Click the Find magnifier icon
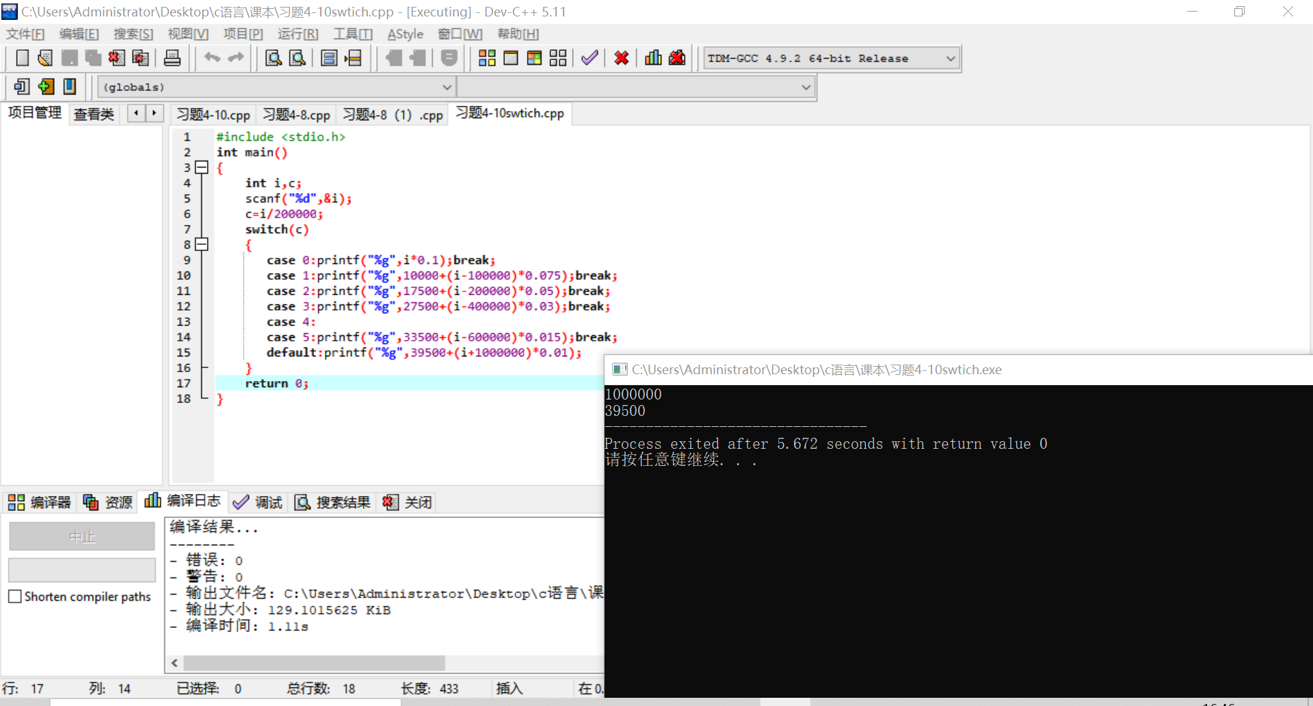 point(274,58)
